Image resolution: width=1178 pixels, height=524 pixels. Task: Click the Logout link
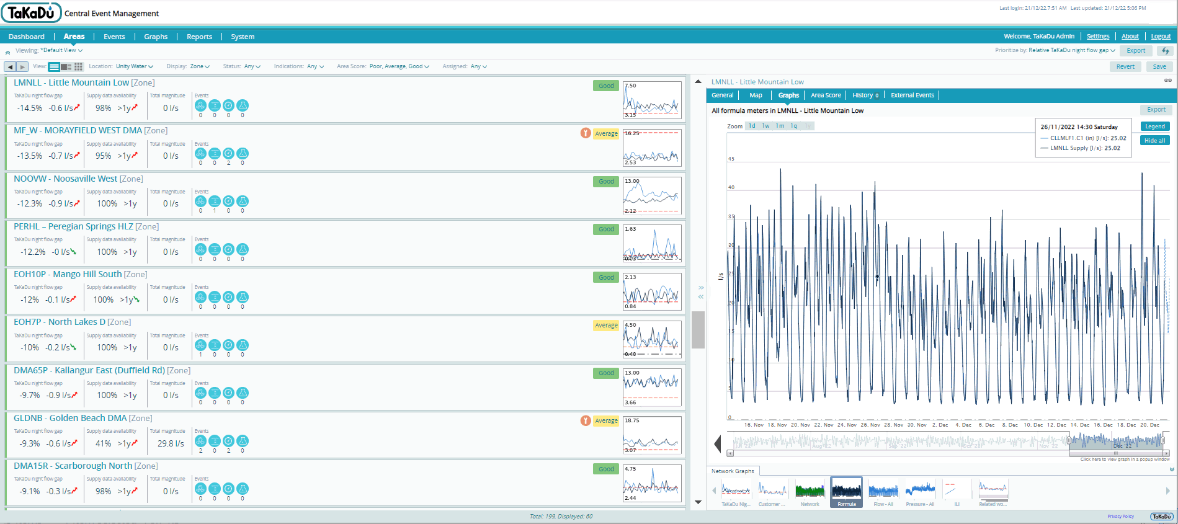[x=1161, y=37]
